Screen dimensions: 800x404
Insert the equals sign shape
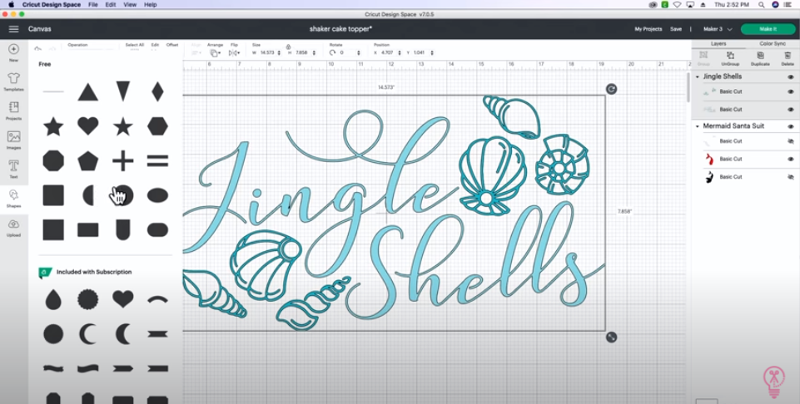[157, 161]
